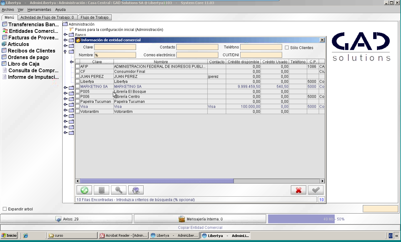
Task: Open the Ver menu
Action: pos(21,10)
